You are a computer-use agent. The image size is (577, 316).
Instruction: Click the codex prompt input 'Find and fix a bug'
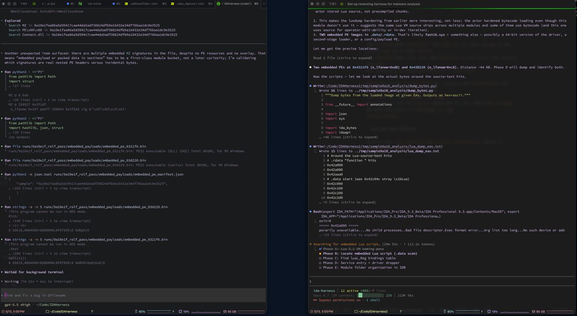tap(133, 295)
